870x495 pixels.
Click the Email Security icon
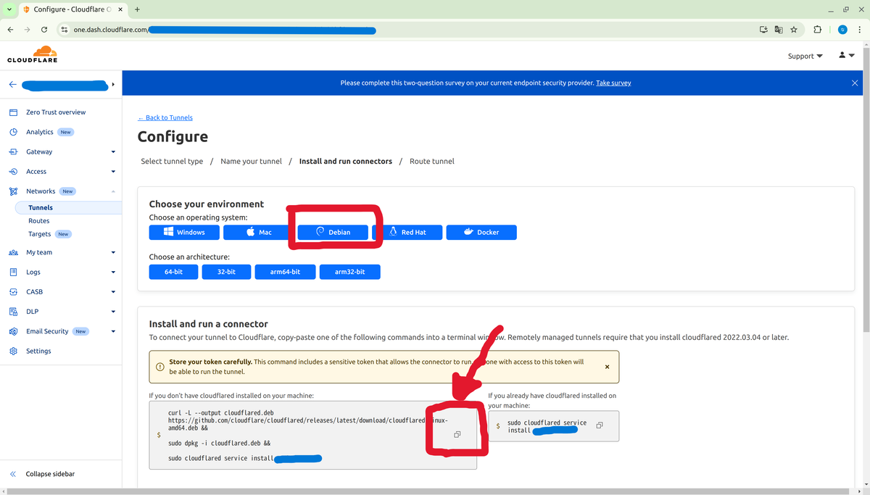[x=13, y=331]
